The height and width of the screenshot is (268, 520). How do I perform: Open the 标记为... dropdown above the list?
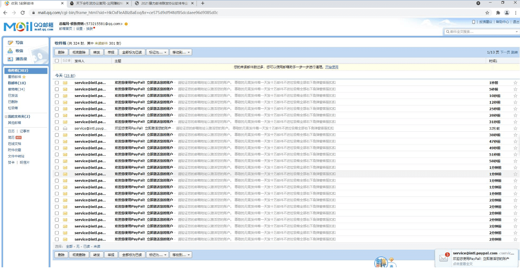157,52
